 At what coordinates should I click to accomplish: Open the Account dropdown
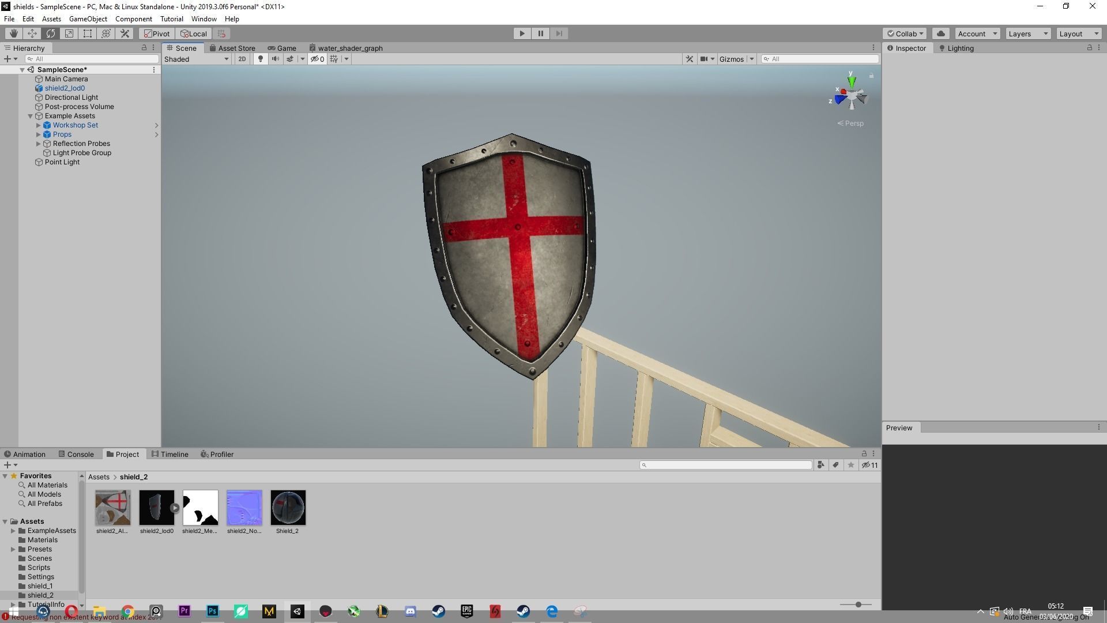(x=977, y=33)
